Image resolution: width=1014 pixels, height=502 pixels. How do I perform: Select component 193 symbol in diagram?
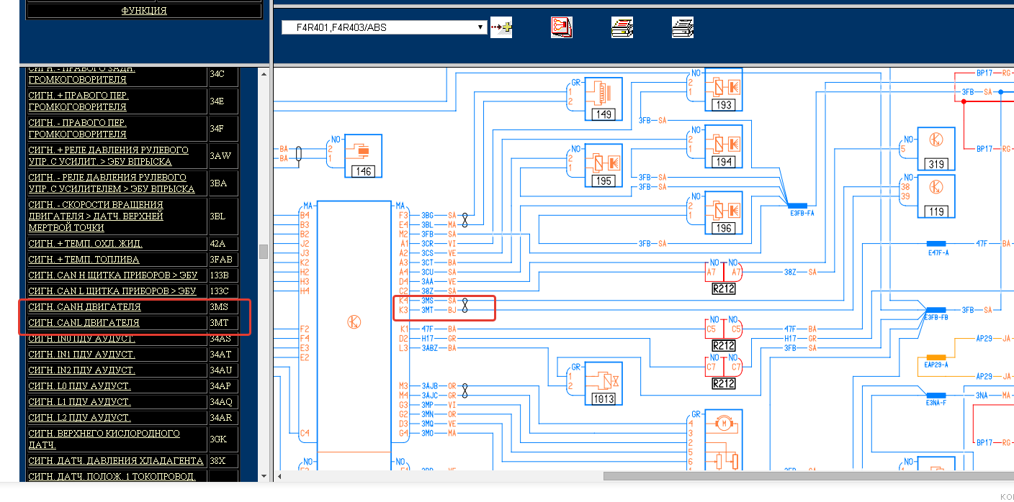(723, 90)
